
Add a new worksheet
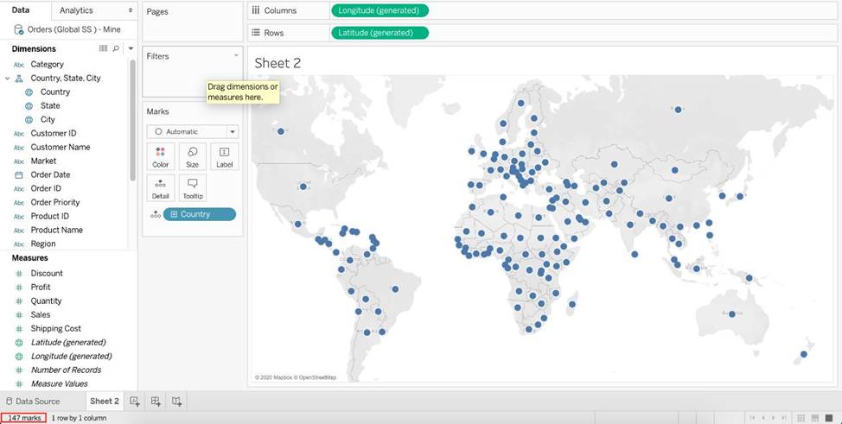[x=135, y=402]
